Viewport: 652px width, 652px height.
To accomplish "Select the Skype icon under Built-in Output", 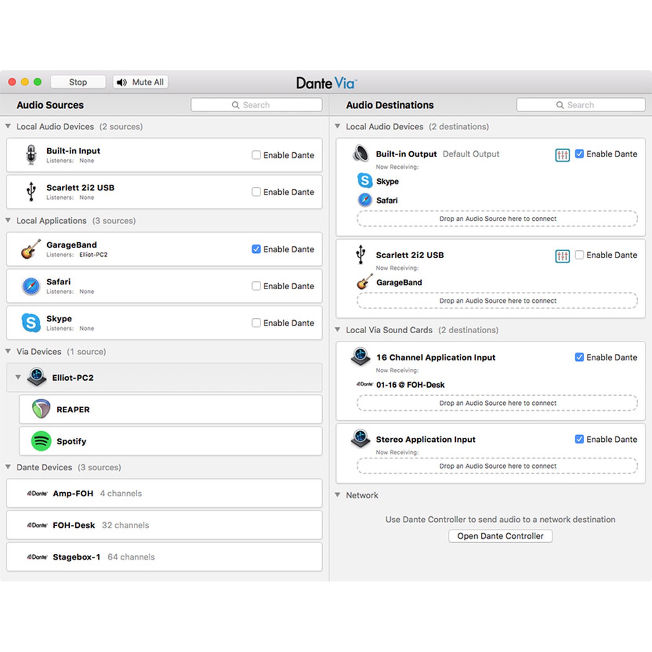I will click(x=365, y=181).
